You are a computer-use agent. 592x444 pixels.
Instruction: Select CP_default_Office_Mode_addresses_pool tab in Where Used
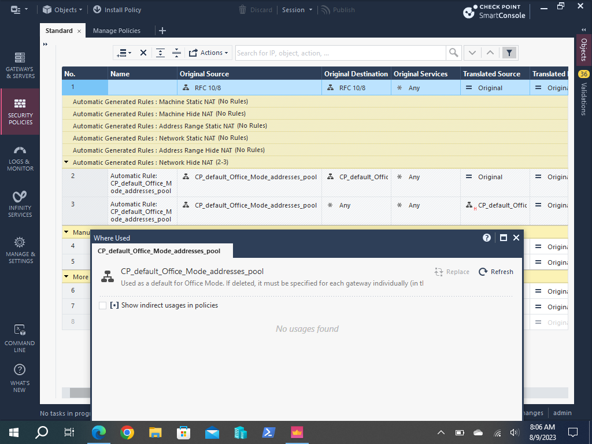159,251
